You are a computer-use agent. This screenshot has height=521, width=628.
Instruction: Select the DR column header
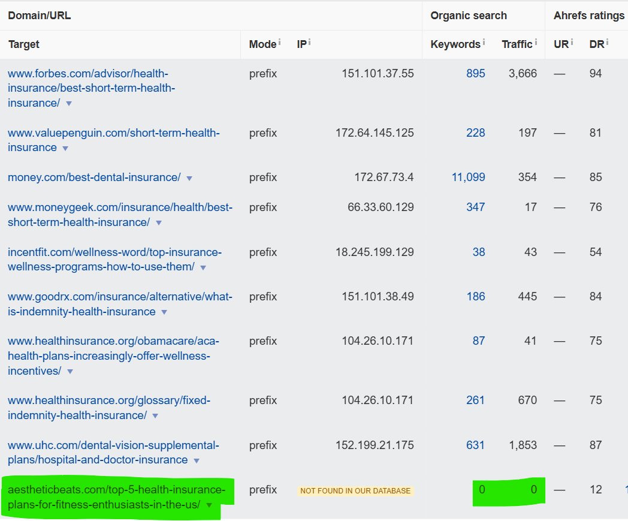pyautogui.click(x=596, y=44)
